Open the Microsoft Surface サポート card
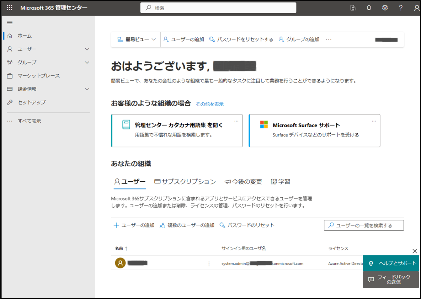 314,131
